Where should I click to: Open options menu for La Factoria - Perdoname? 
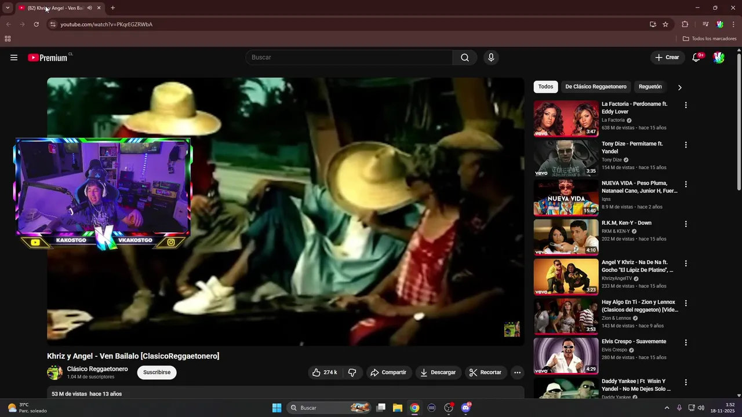pyautogui.click(x=686, y=105)
